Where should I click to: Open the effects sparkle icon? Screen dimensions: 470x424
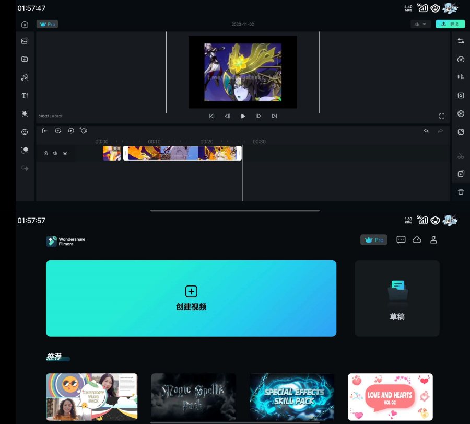(x=25, y=114)
